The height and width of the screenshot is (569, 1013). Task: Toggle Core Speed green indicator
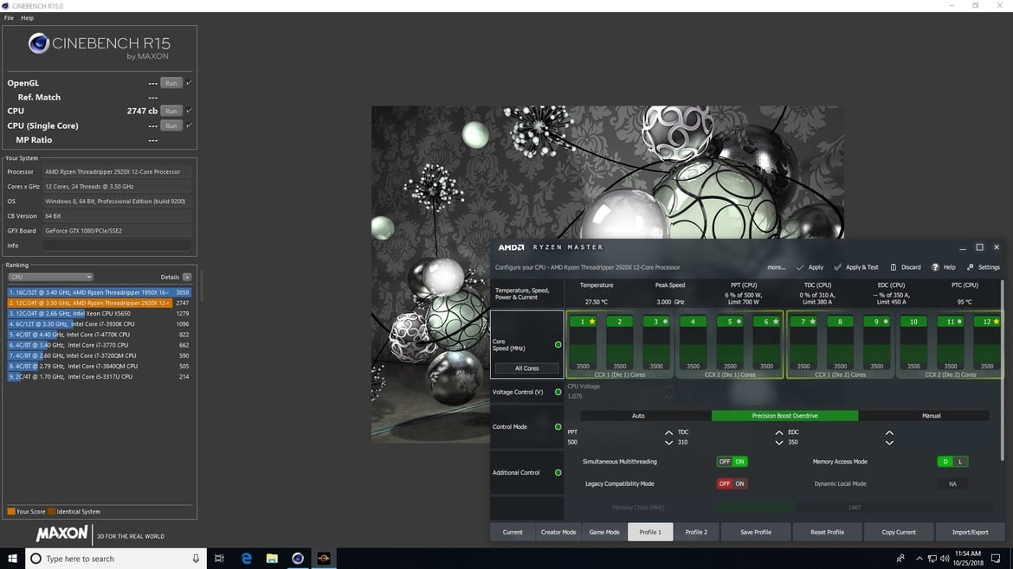click(558, 344)
